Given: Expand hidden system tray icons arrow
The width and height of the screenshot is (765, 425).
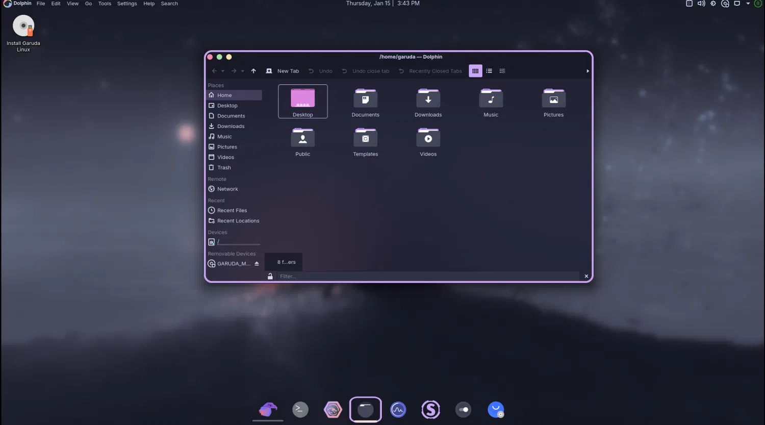Looking at the screenshot, I should tap(748, 4).
